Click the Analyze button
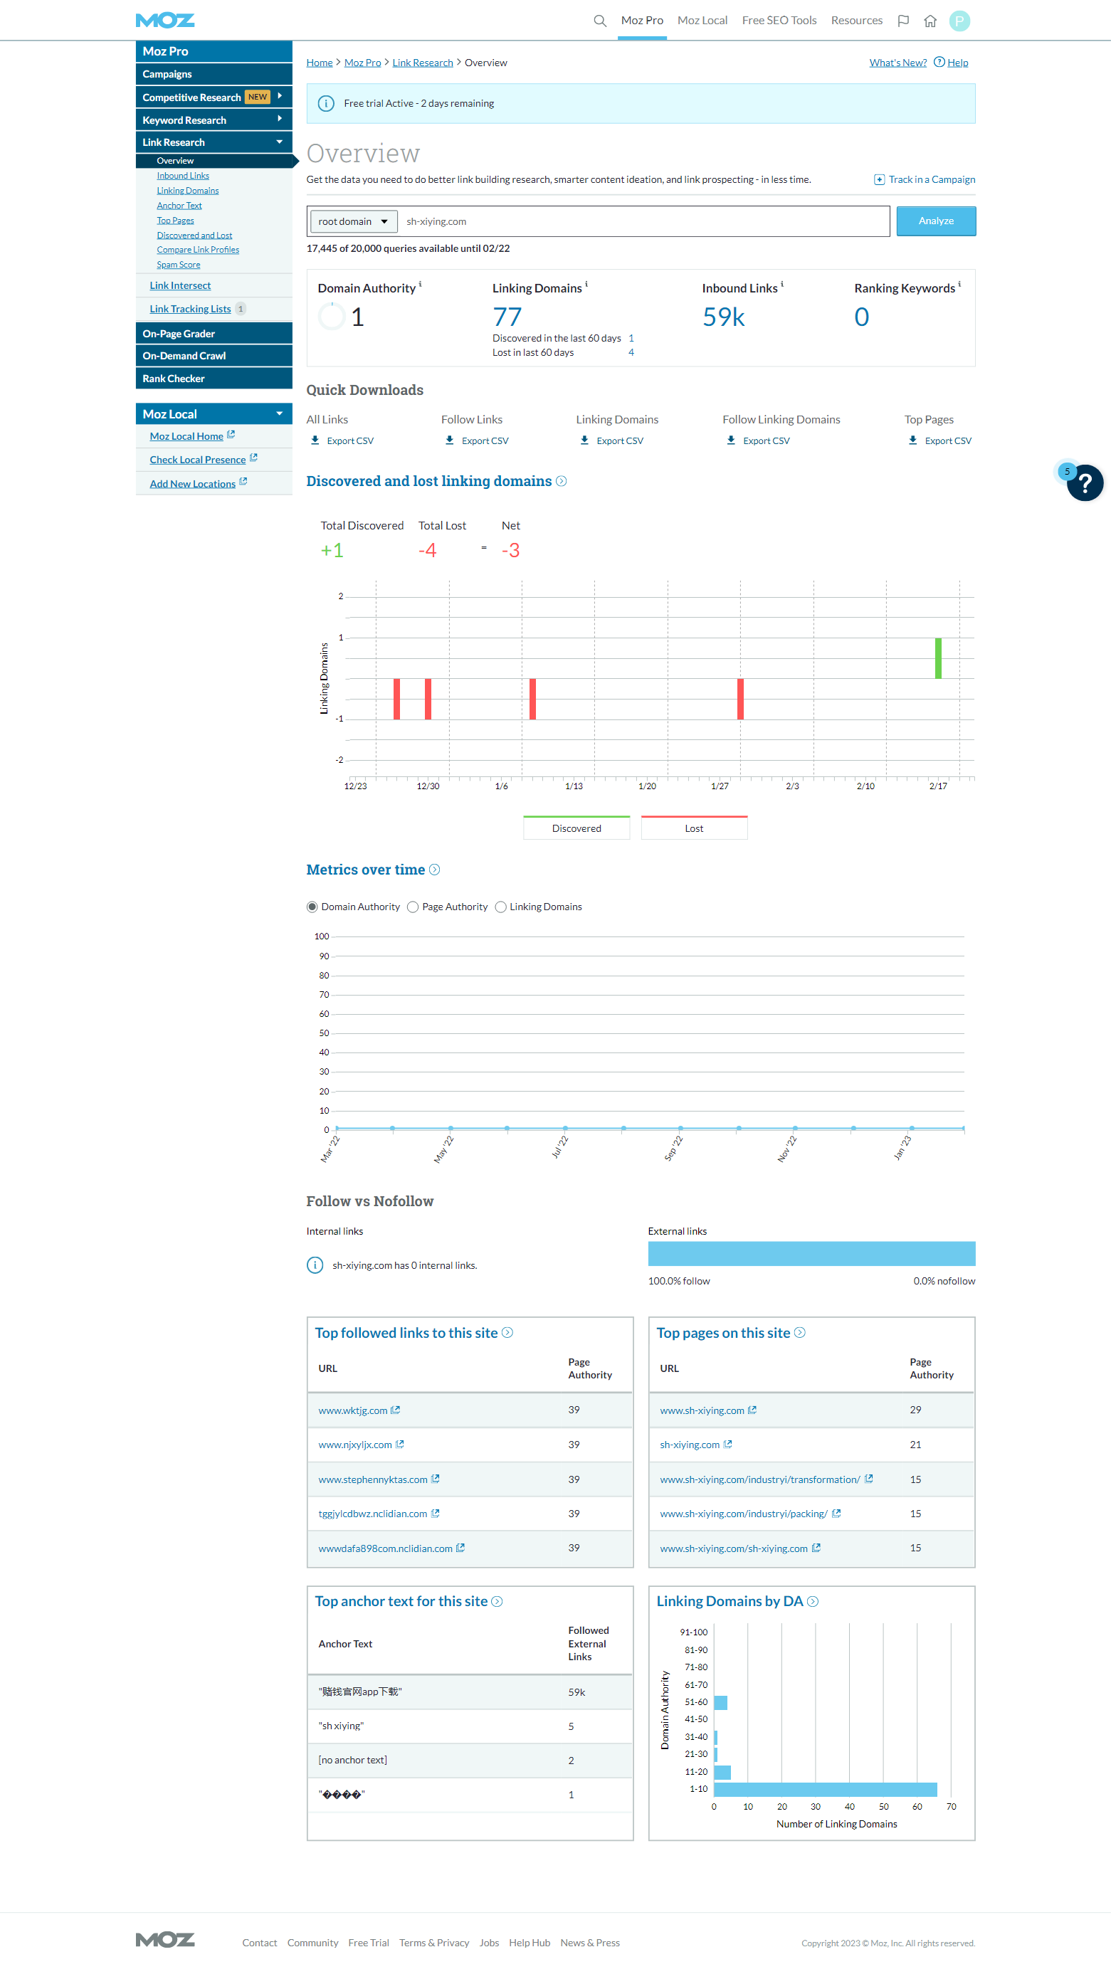 936,221
